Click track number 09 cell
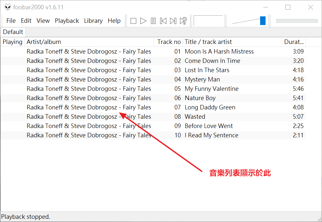This screenshot has width=322, height=222. (178, 126)
